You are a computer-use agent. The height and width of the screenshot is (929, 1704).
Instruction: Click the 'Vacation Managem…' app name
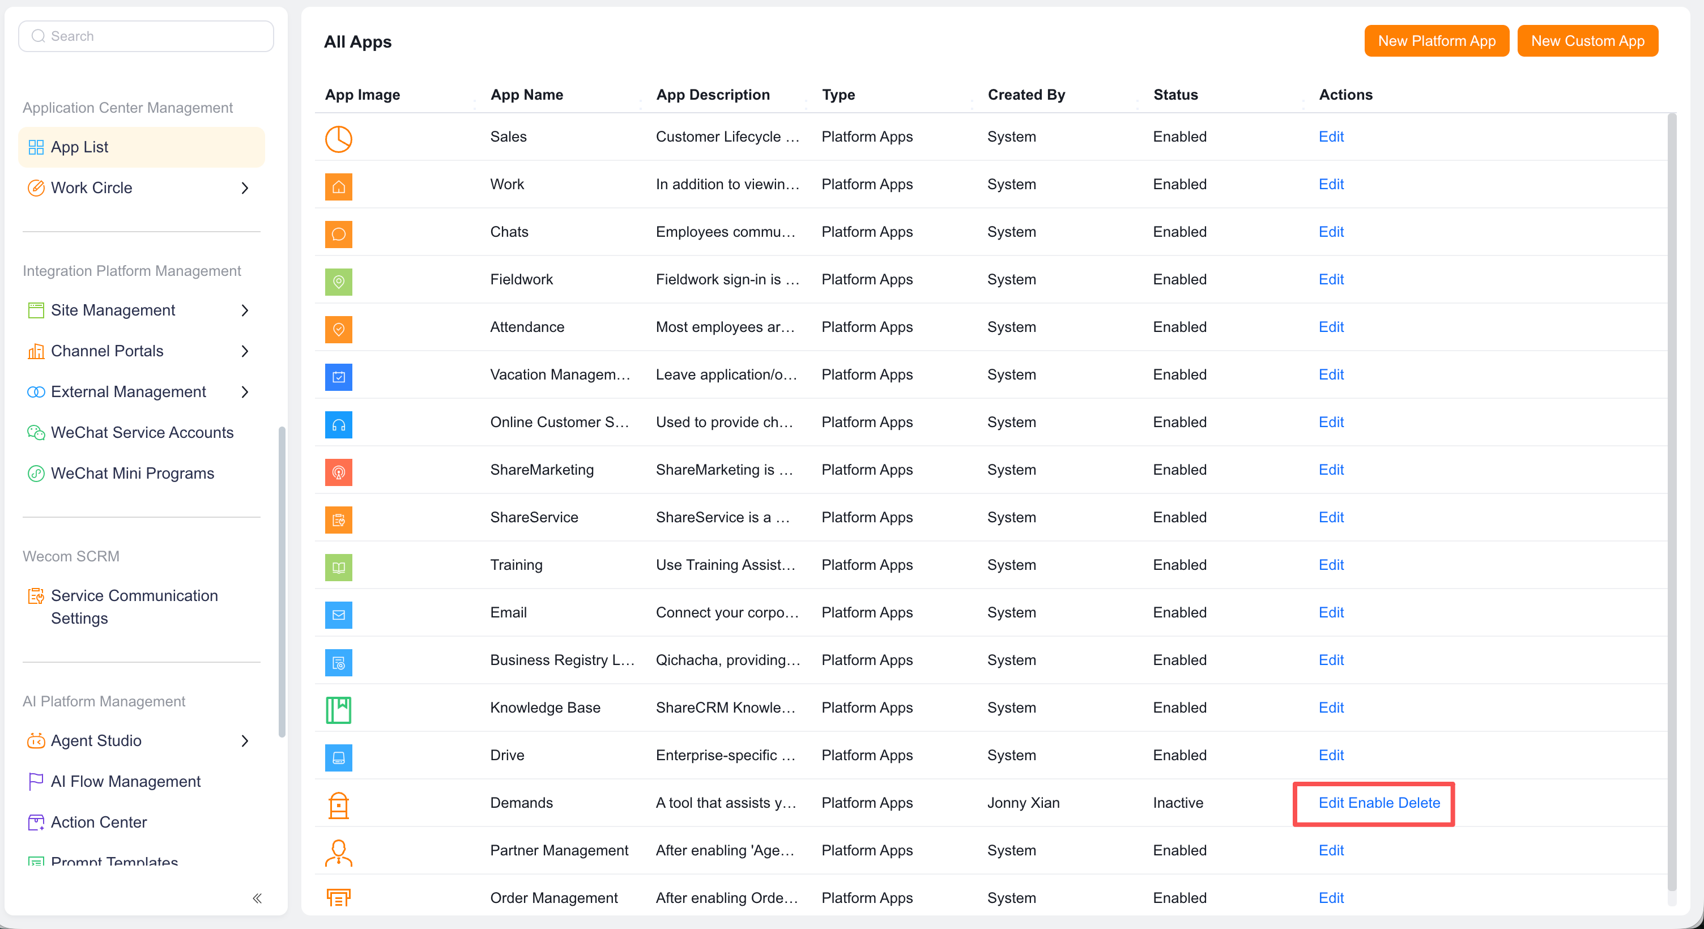(x=560, y=374)
